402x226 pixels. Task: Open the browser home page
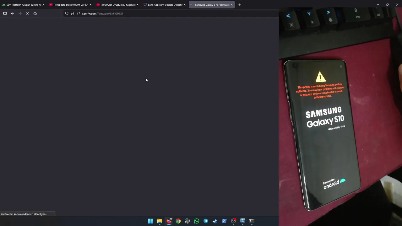(x=35, y=13)
